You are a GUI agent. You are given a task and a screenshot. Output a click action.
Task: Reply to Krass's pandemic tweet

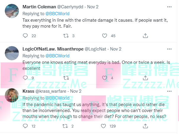(x=25, y=126)
